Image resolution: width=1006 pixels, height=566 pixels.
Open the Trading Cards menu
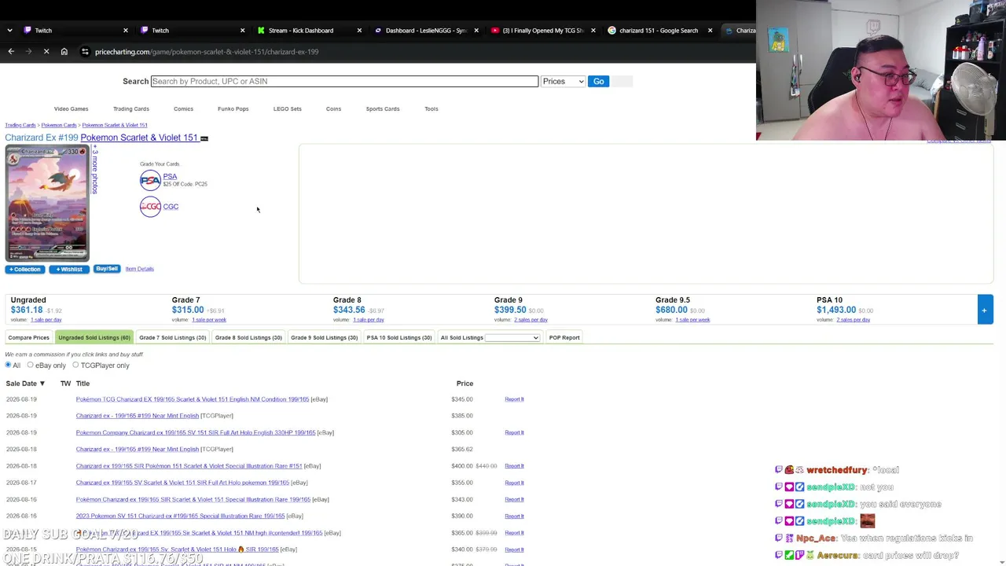(130, 109)
